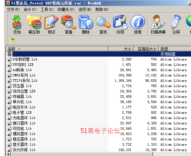The image size is (191, 156).
Task: Select file icon of 场效应管.LIB
Action: [10, 91]
